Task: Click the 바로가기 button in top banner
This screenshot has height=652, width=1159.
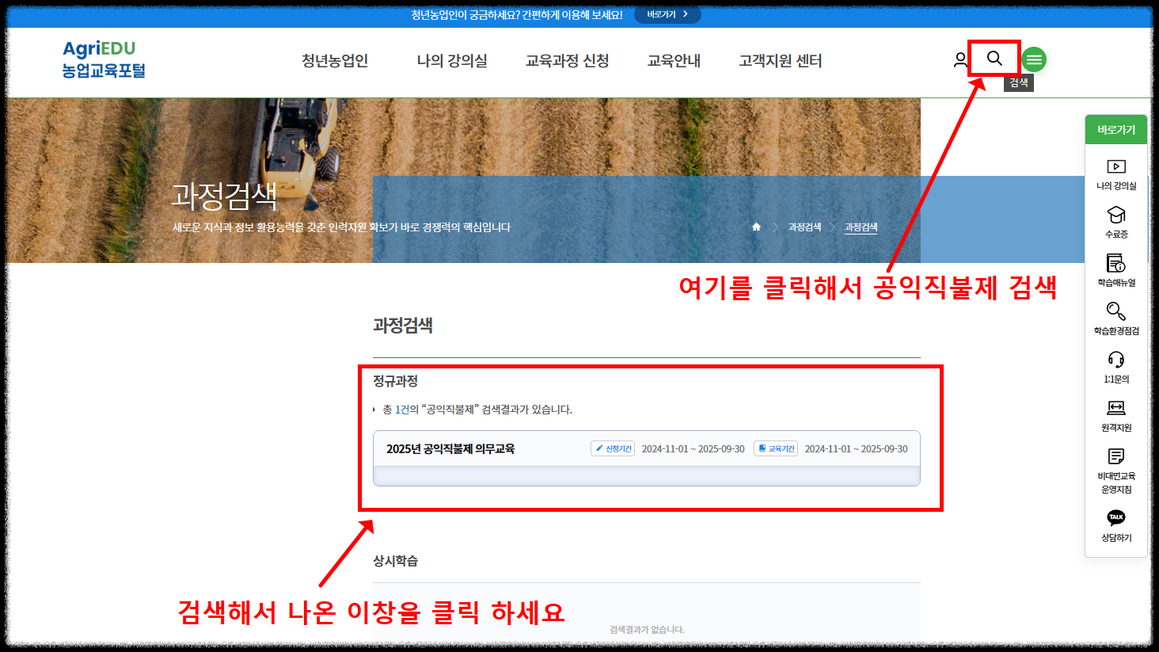Action: (x=667, y=13)
